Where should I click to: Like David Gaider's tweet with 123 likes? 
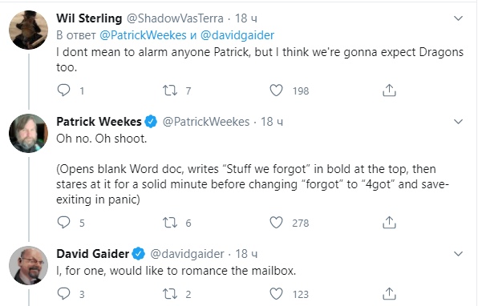(x=276, y=294)
